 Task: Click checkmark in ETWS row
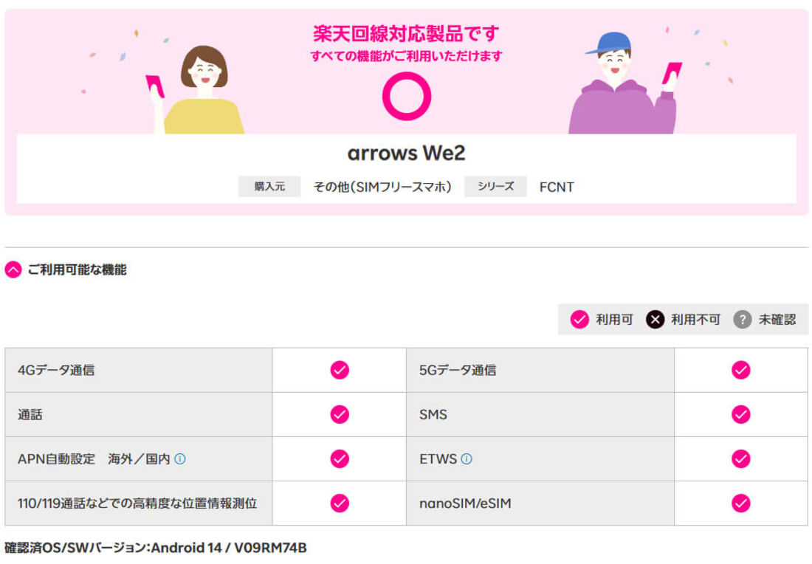coord(740,459)
